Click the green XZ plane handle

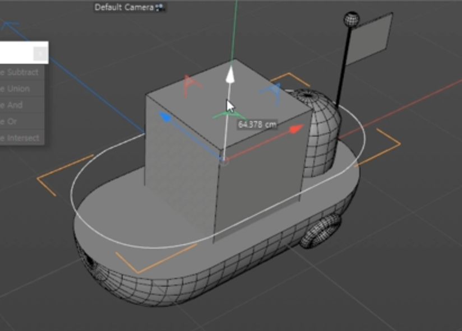coord(228,115)
